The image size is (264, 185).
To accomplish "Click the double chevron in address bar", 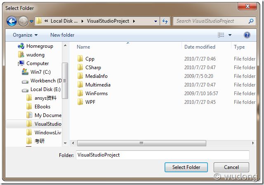I will point(46,21).
